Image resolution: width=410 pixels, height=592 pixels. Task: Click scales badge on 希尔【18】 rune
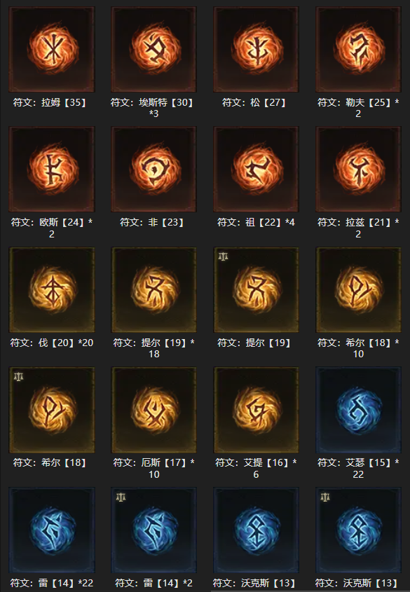click(18, 376)
